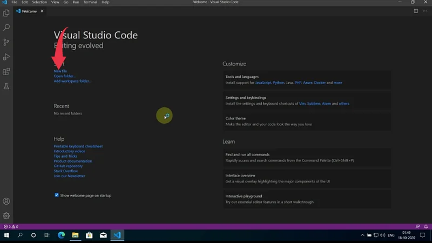Open the Testing flask icon view
432x243 pixels.
pos(6,86)
